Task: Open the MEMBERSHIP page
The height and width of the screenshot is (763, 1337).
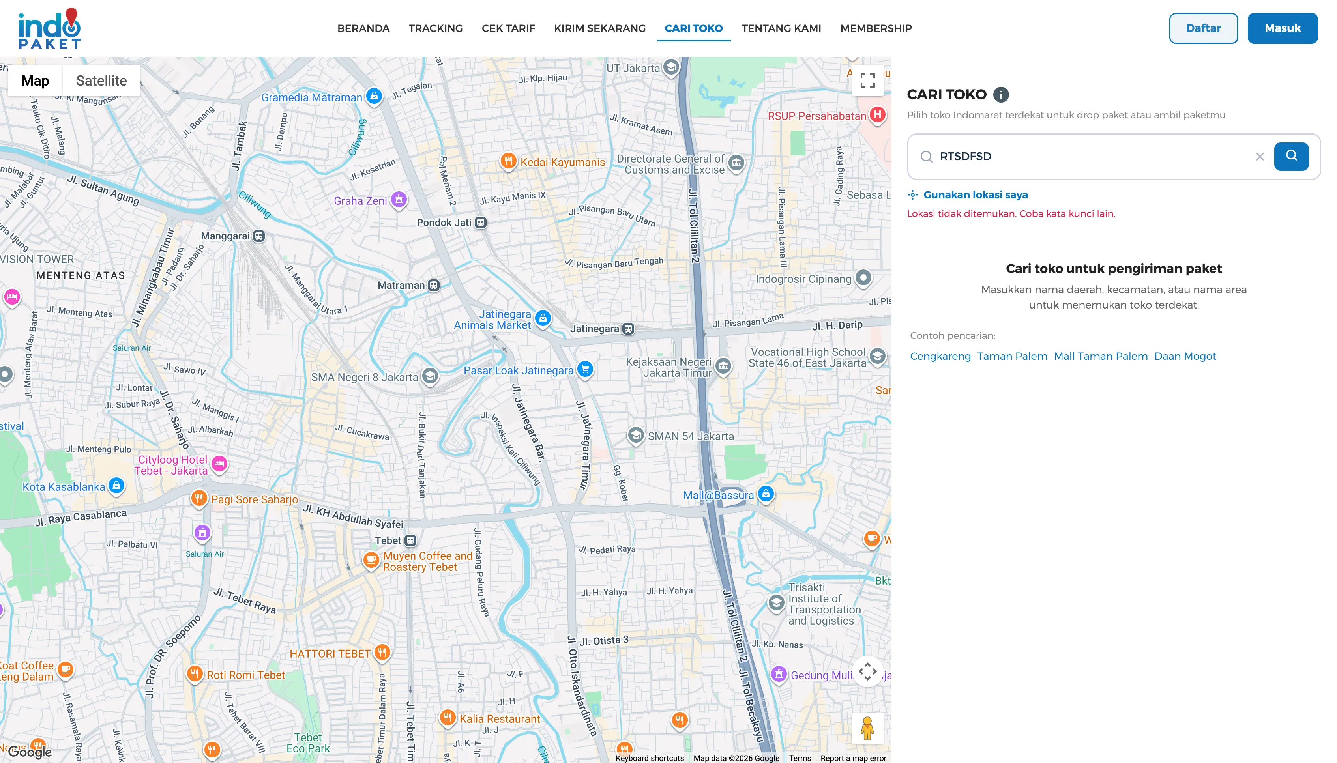Action: click(x=876, y=28)
